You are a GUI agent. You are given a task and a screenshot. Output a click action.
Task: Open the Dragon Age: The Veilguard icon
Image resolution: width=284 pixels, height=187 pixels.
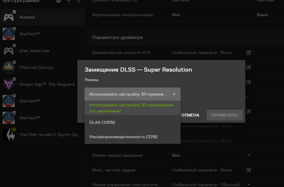[9, 84]
